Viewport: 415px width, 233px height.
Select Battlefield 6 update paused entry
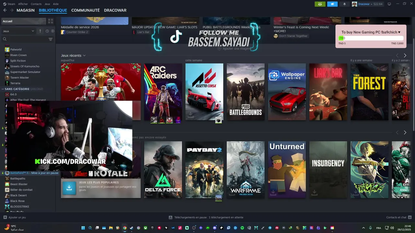[32, 173]
